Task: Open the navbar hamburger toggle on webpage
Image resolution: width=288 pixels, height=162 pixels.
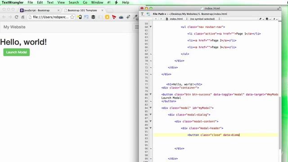Action: pos(137,27)
